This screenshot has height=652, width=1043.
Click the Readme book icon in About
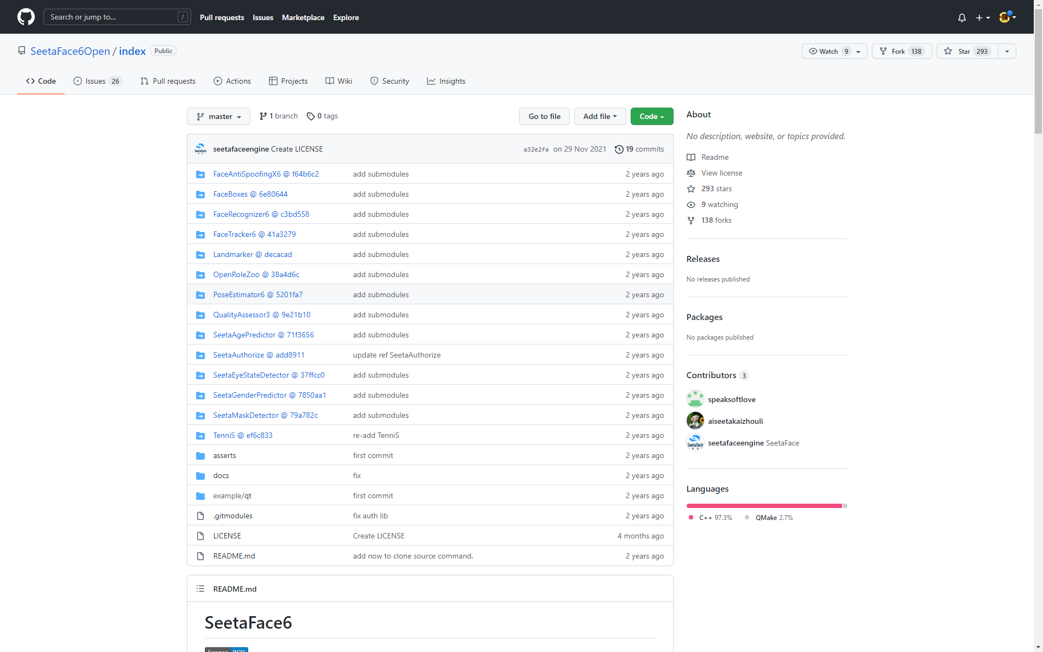point(690,157)
